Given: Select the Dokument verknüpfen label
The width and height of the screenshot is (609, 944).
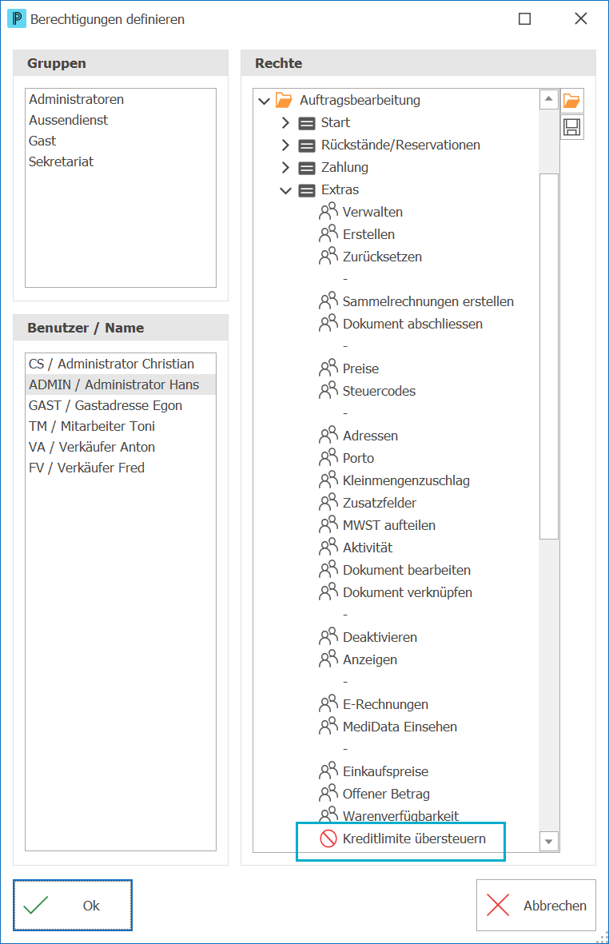Looking at the screenshot, I should 408,592.
